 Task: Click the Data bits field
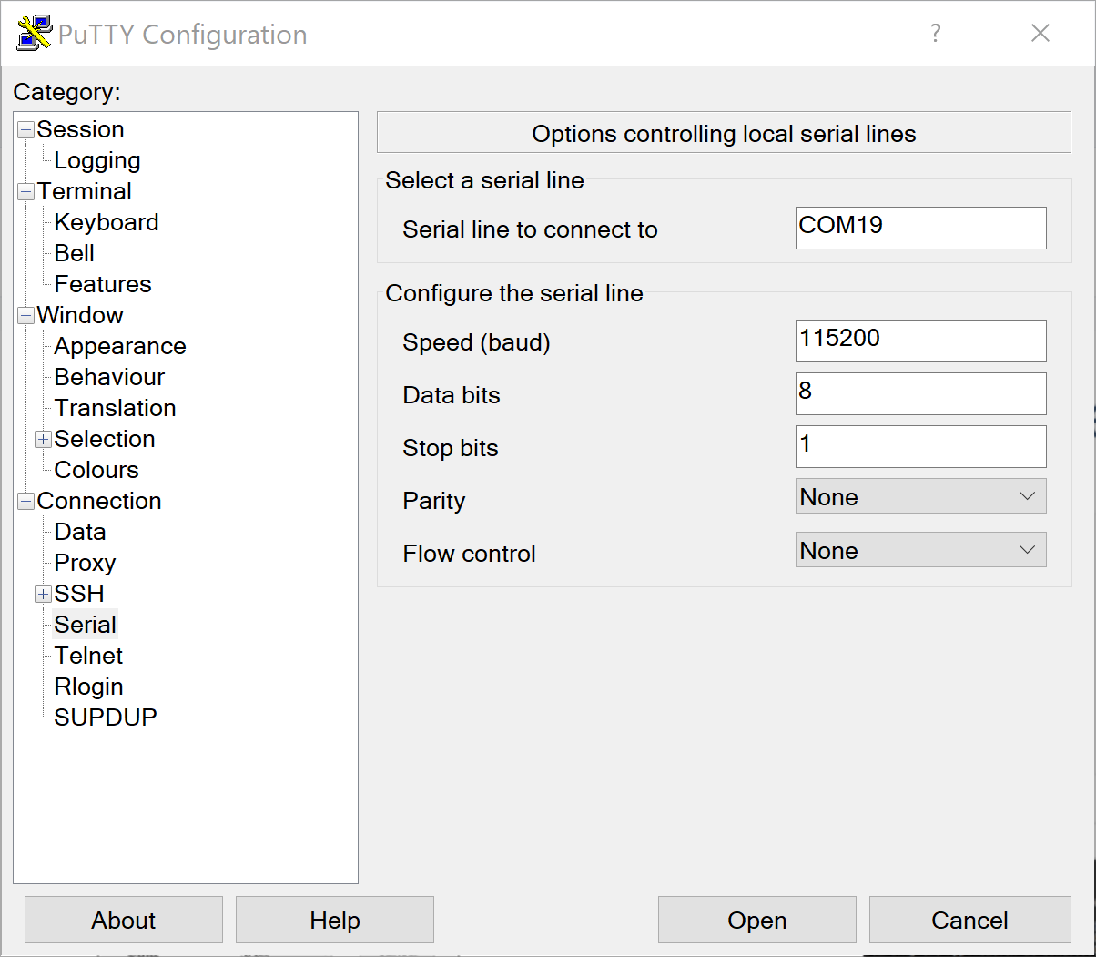pyautogui.click(x=920, y=393)
